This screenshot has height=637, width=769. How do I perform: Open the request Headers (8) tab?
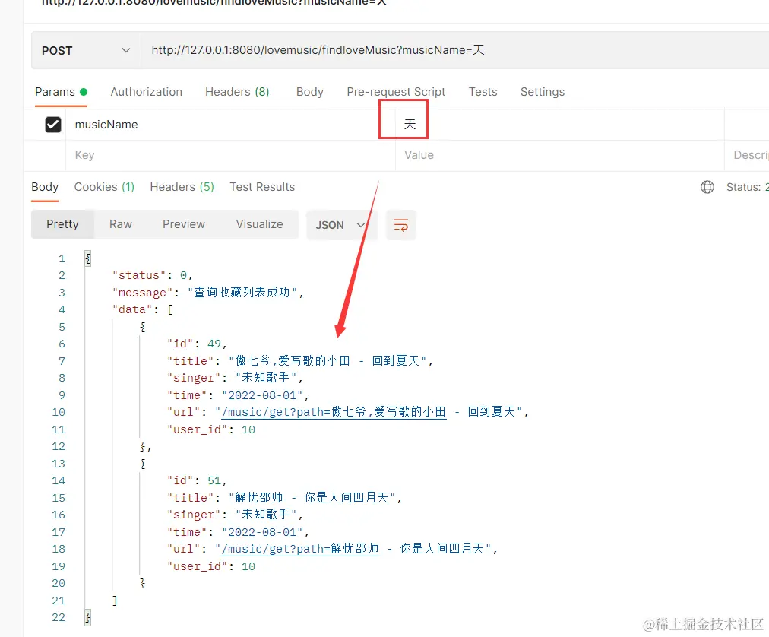(x=237, y=92)
